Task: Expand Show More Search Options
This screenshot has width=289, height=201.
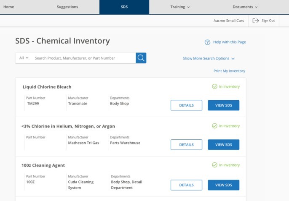Action: point(209,58)
